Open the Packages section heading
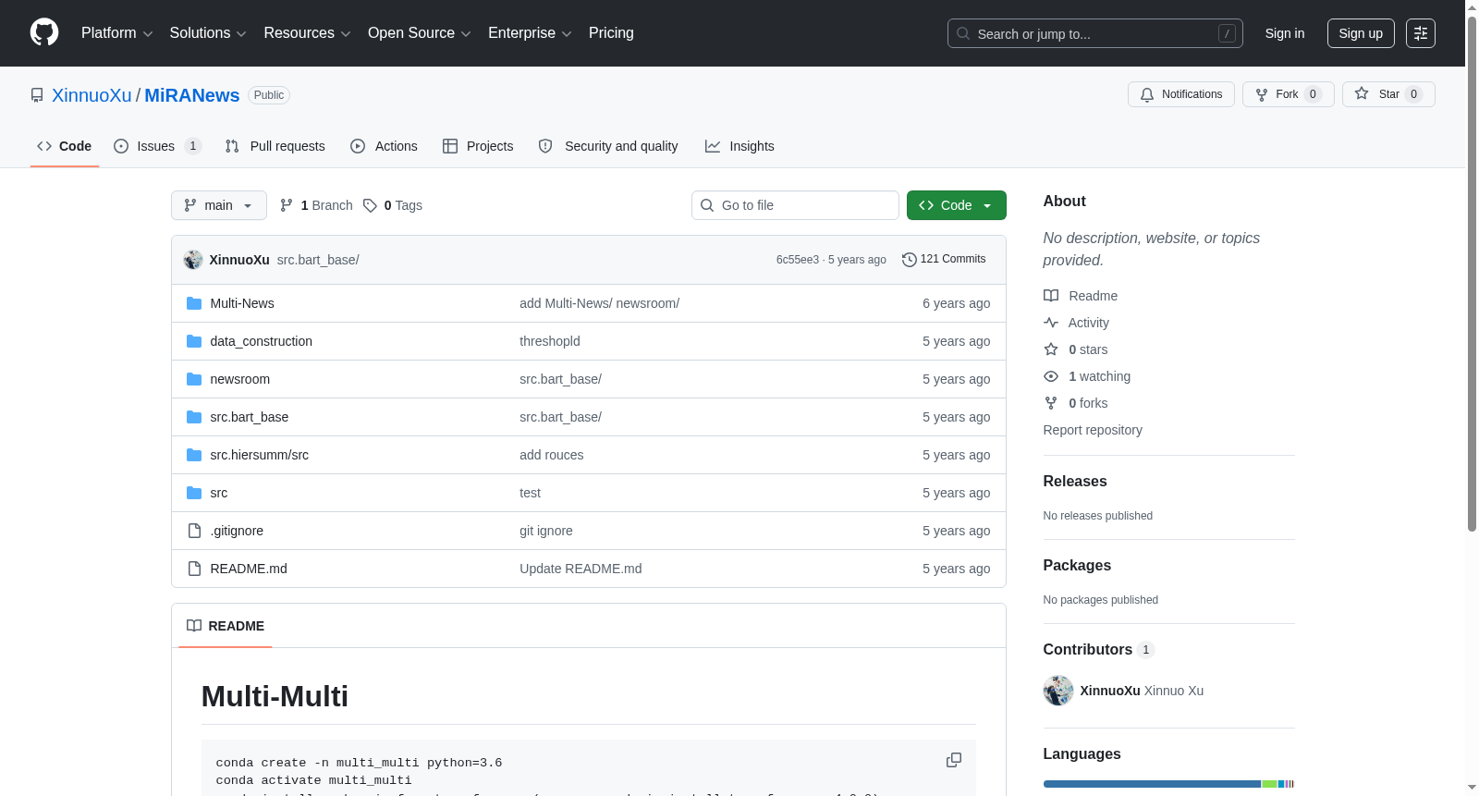 coord(1077,566)
